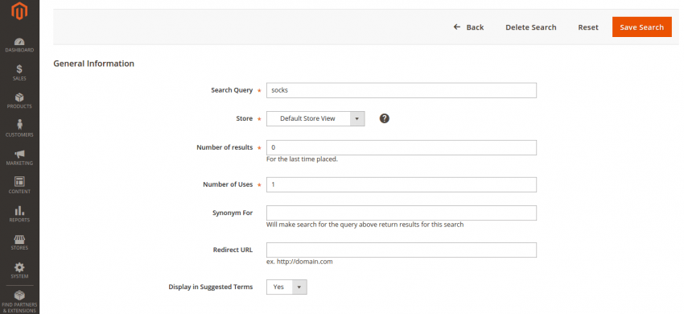This screenshot has width=684, height=314.
Task: Click the Synonym For label
Action: click(x=233, y=213)
